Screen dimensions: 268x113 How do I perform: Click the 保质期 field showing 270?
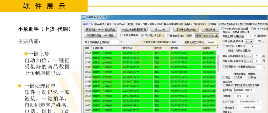(239, 96)
